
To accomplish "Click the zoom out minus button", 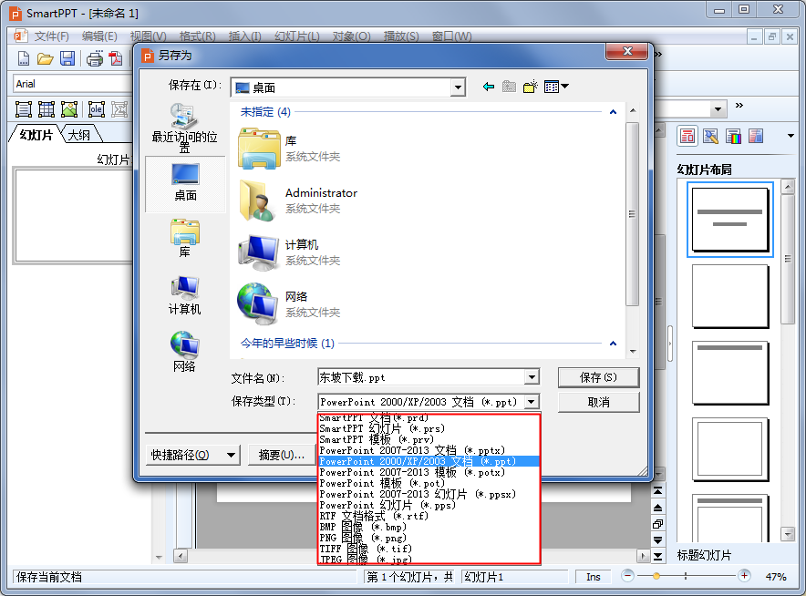I will [x=627, y=576].
